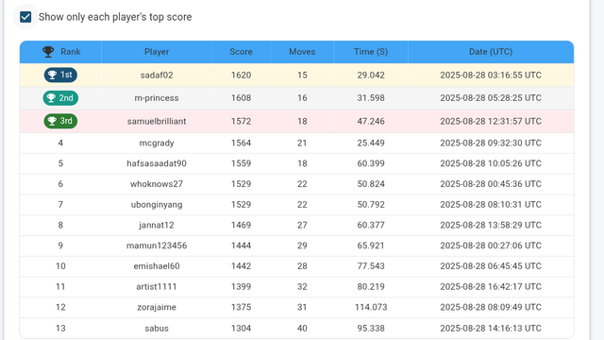Select player name jannat12
This screenshot has height=340, width=604.
click(x=157, y=225)
